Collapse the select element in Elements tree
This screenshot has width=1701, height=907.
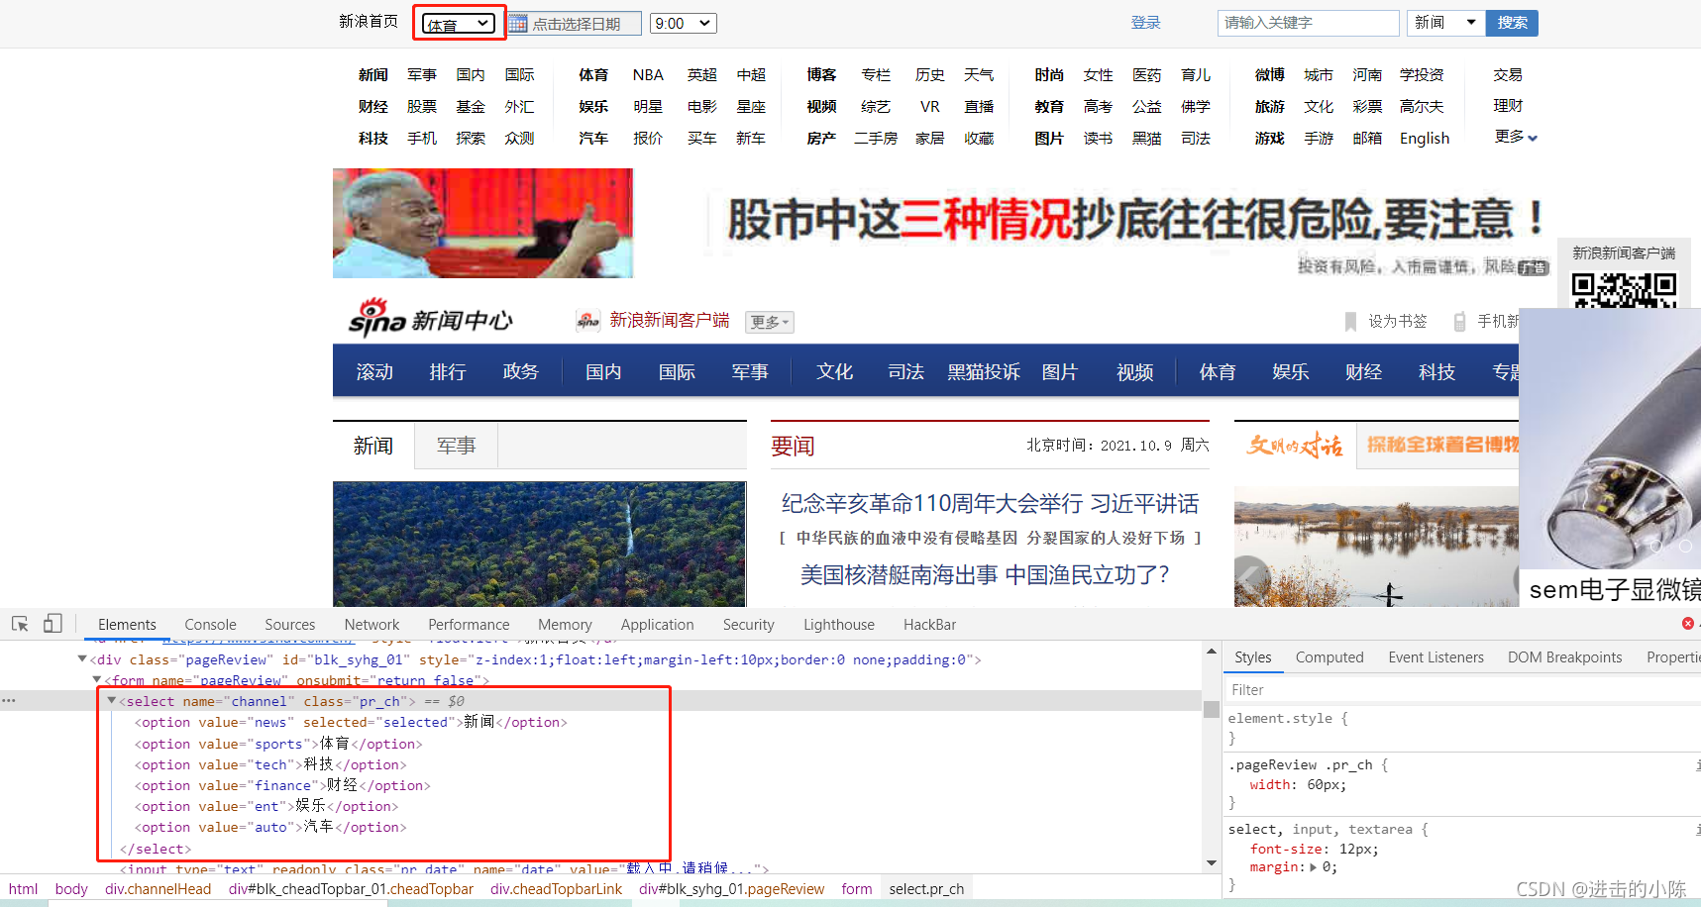112,700
